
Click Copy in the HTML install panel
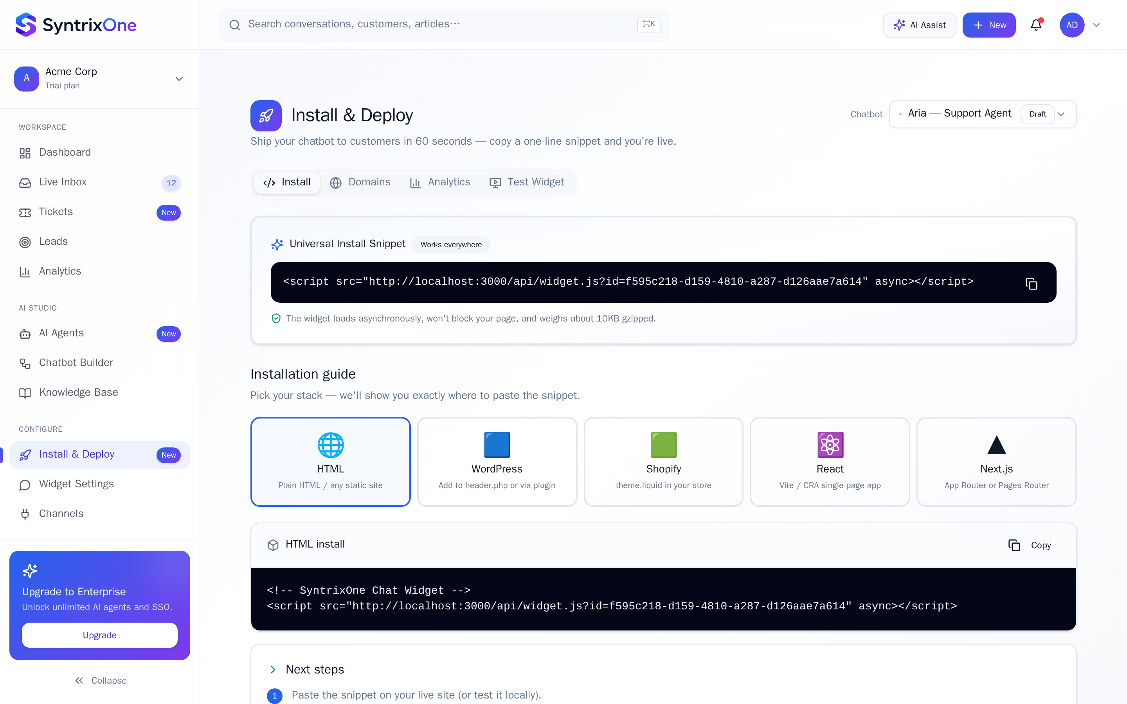1030,545
